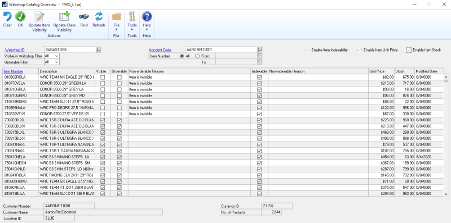Click the Customer Number field AARONFIT0001

69,206
